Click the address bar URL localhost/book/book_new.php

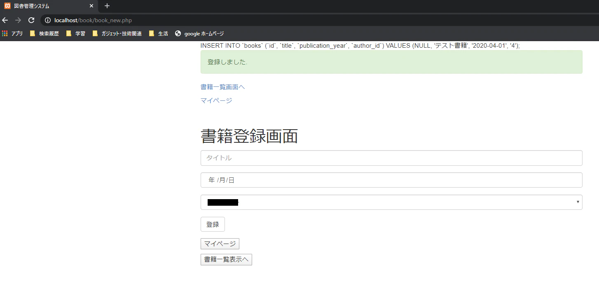[x=93, y=20]
